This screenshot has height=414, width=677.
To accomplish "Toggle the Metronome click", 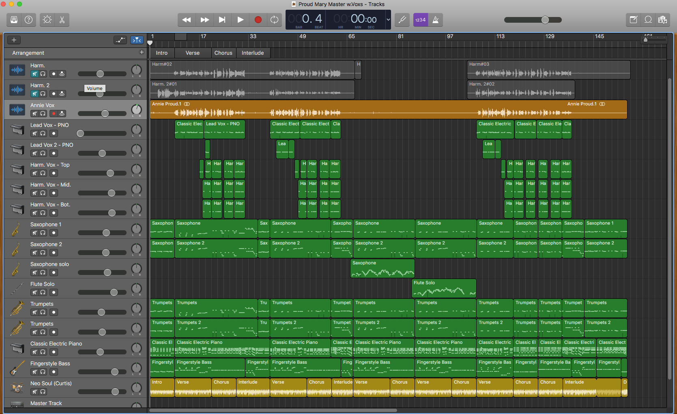I will click(436, 19).
